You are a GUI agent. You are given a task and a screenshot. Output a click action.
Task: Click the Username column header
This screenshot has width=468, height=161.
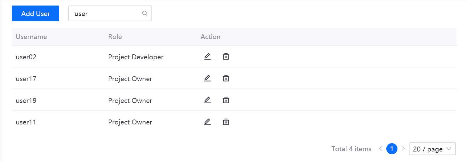click(31, 37)
